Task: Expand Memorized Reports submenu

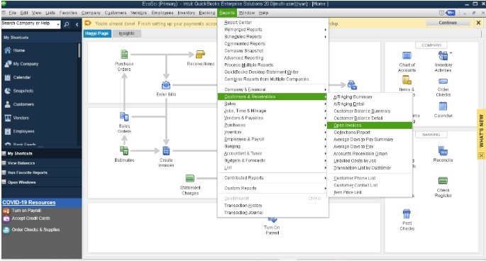Action: 272,30
